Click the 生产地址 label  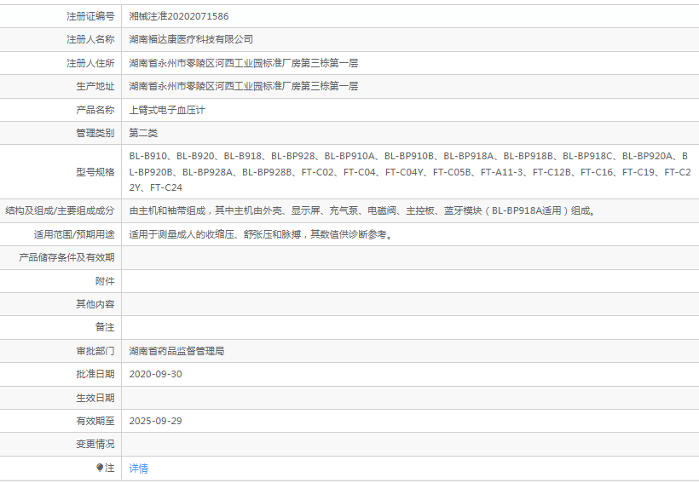click(x=95, y=86)
